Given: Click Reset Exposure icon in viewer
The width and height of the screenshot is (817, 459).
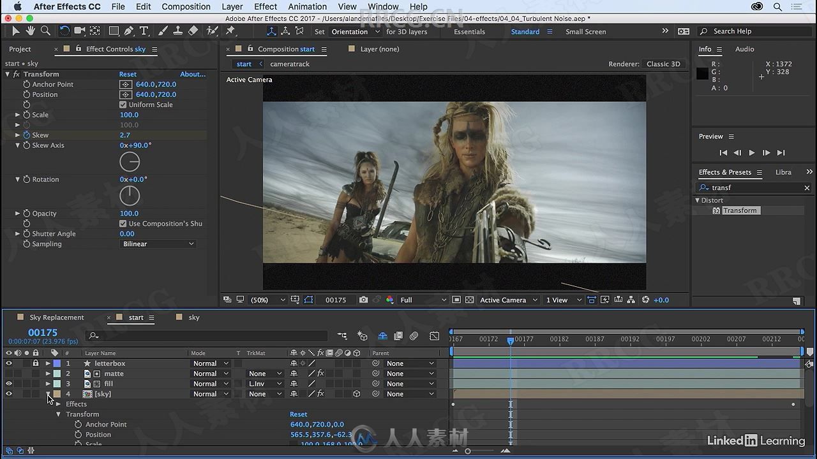Looking at the screenshot, I should click(x=645, y=300).
